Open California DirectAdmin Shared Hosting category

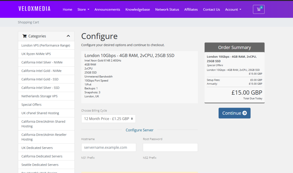46,124
